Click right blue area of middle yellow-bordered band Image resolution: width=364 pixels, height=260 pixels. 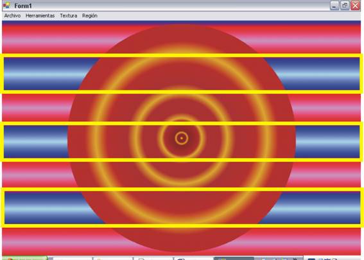327,142
